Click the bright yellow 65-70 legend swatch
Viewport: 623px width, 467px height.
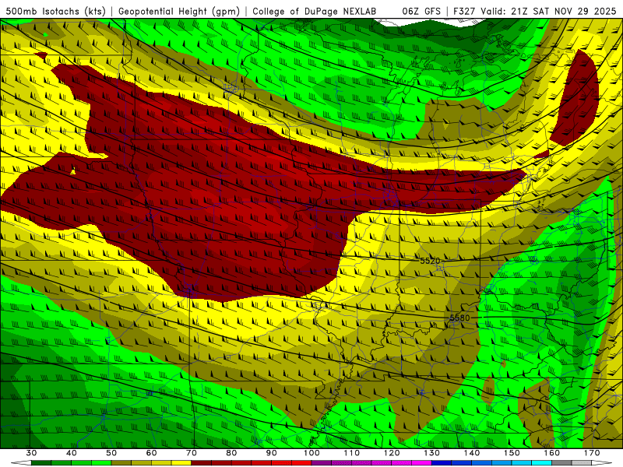click(x=181, y=463)
